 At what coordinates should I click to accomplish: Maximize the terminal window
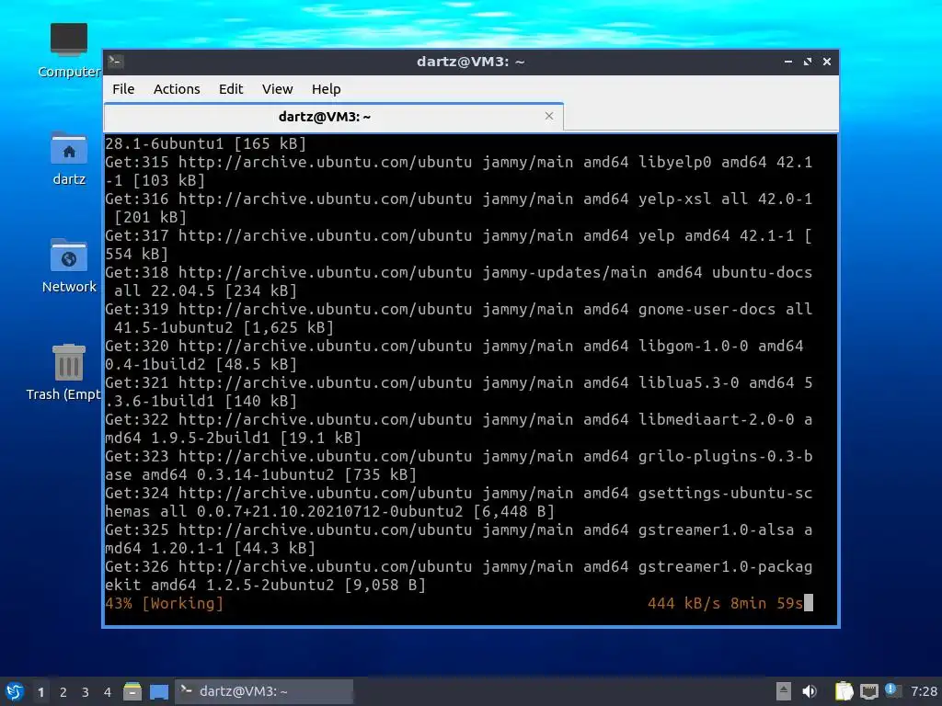coord(808,62)
